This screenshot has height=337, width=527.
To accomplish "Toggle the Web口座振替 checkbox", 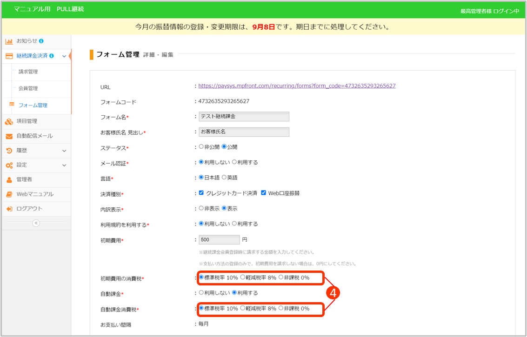I will pos(264,193).
